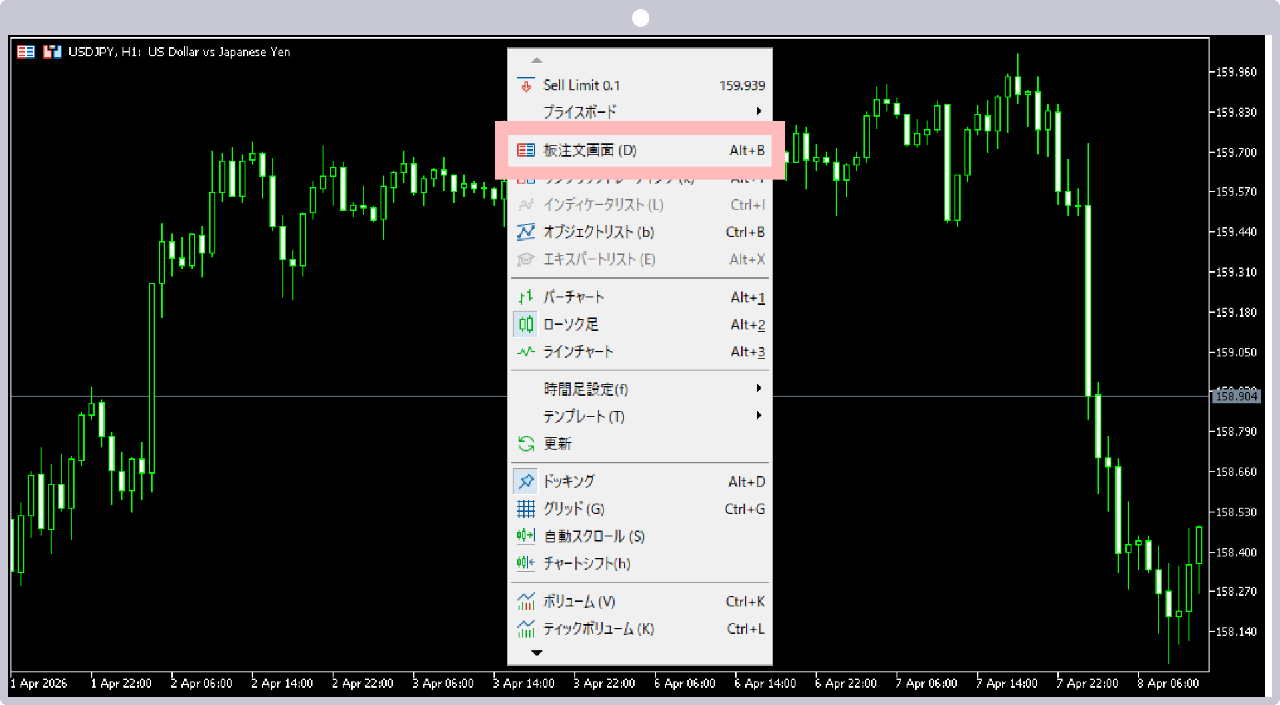Click the ボリューム volume icon

(526, 602)
